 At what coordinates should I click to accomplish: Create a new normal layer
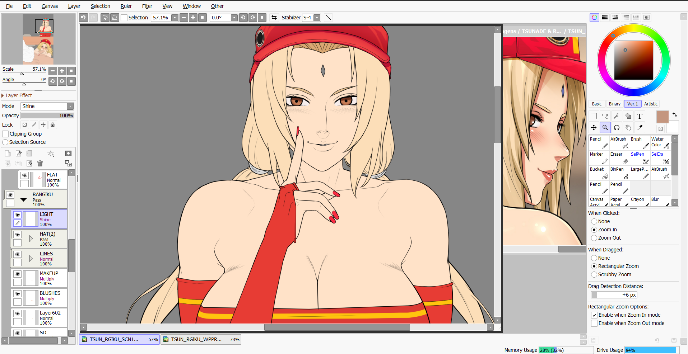point(8,154)
